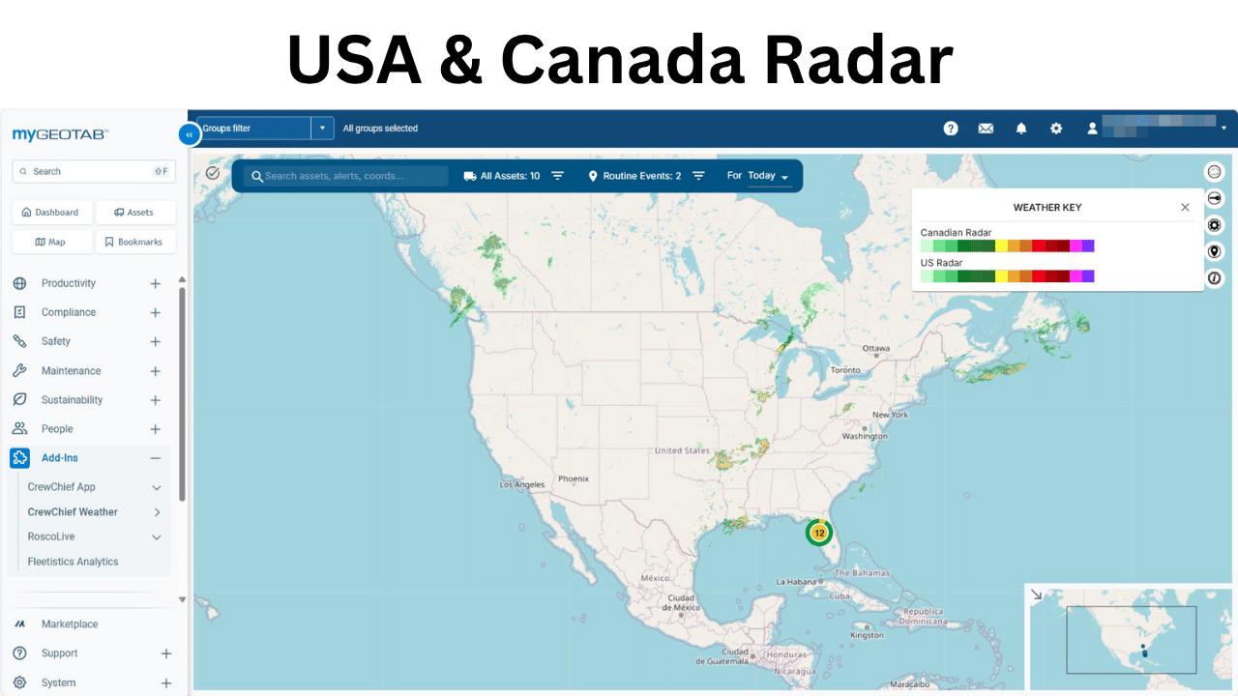The width and height of the screenshot is (1238, 696).
Task: Click the minimap collapse arrow
Action: [1036, 595]
